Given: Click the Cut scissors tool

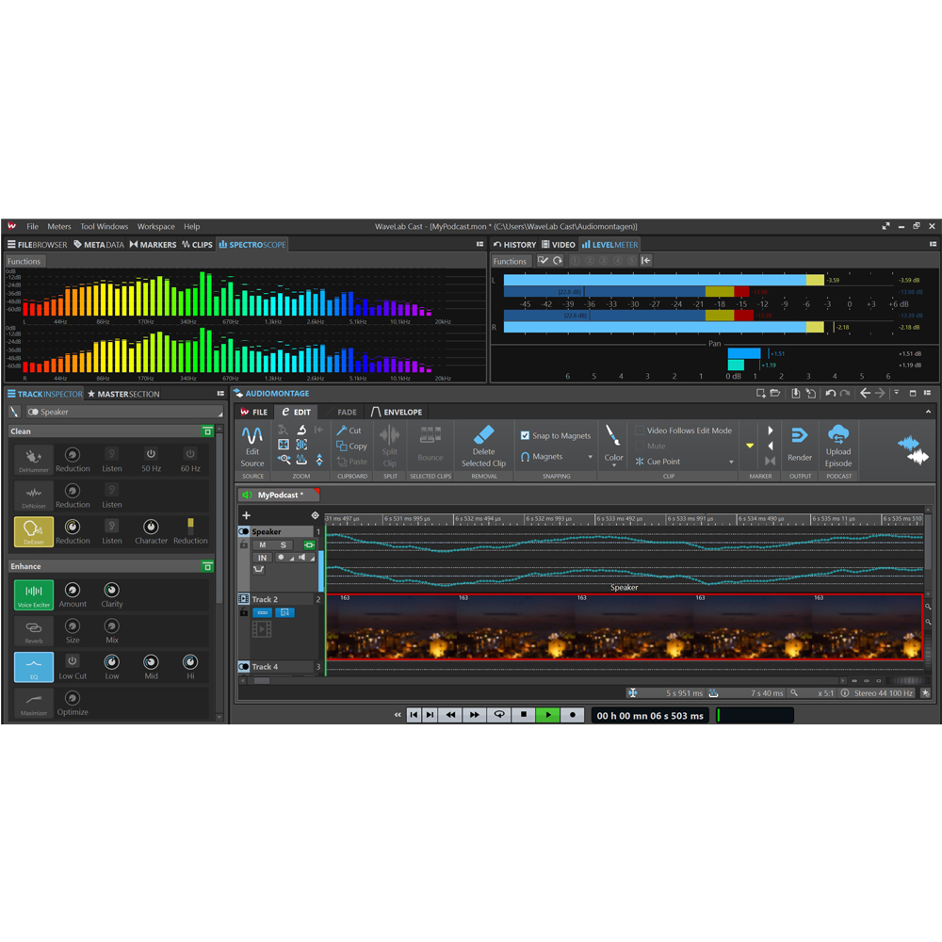Looking at the screenshot, I should click(349, 430).
